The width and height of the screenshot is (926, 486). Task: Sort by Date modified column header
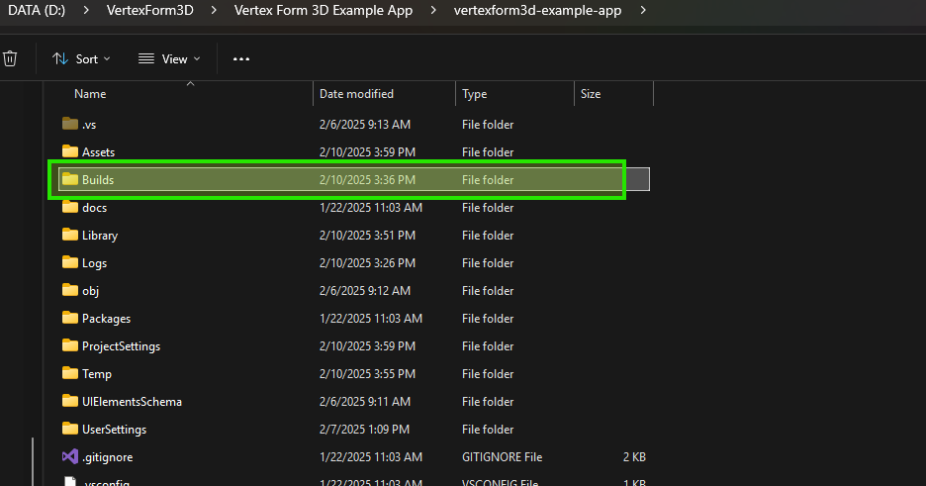(356, 94)
